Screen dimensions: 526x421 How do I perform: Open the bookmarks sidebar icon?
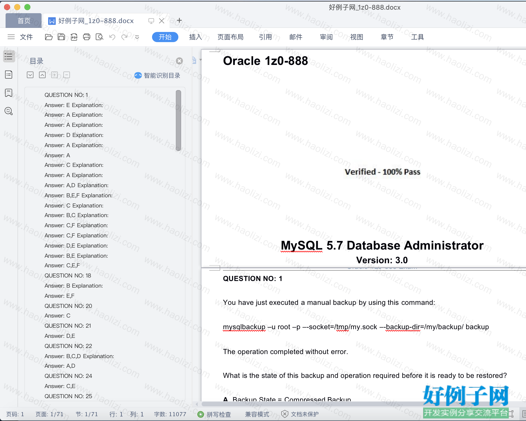pos(9,93)
